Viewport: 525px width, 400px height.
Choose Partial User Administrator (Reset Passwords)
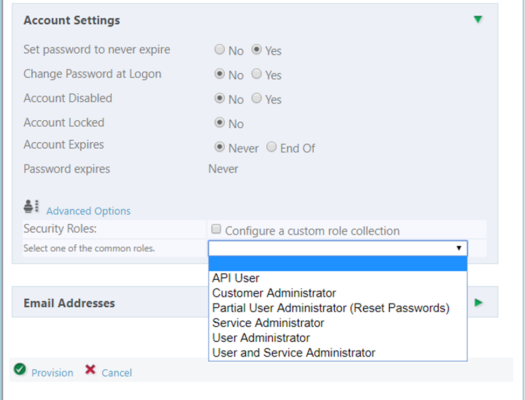click(330, 308)
